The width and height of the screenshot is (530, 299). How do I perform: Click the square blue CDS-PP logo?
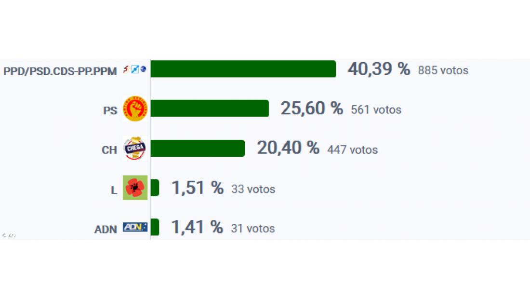135,69
